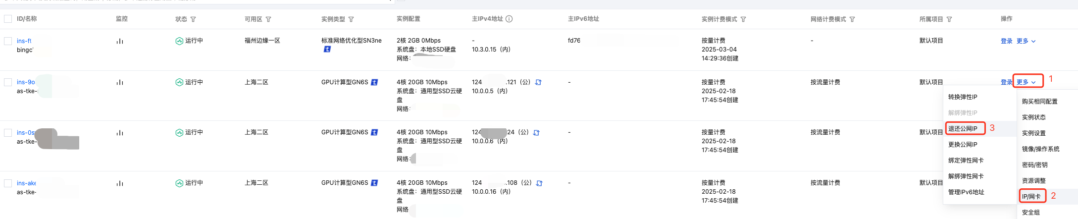Select 退还公网IP menu entry

point(963,129)
